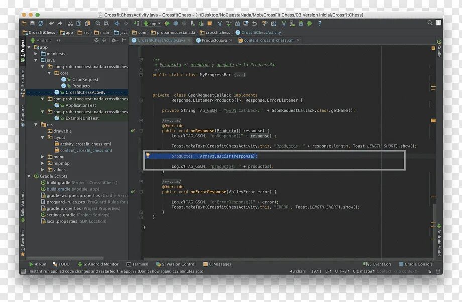Open the Android project view dropdown
This screenshot has width=462, height=302.
click(45, 40)
